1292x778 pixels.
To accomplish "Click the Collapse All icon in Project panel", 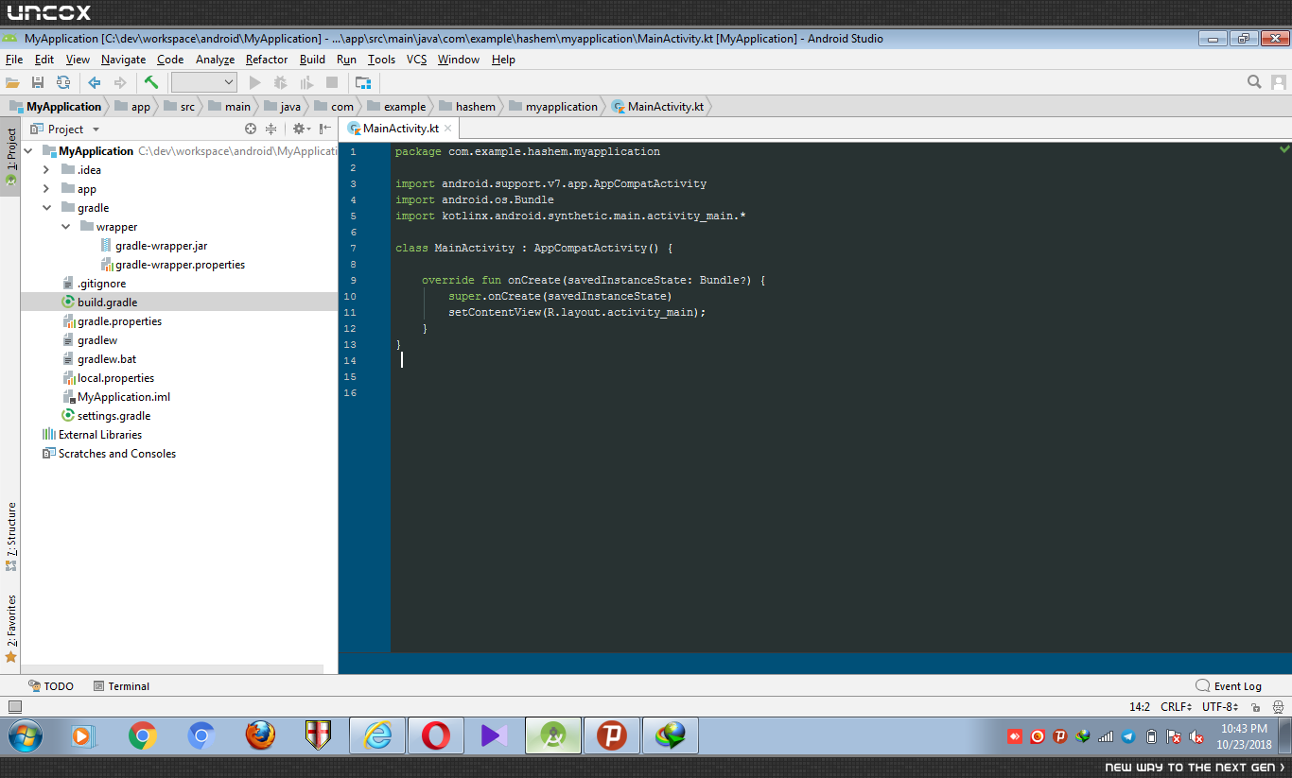I will click(x=271, y=129).
